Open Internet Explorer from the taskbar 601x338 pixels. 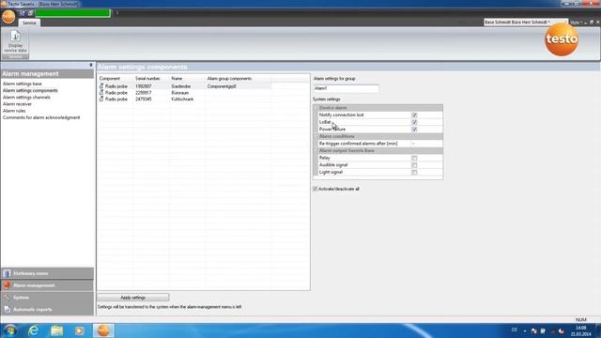(34, 330)
